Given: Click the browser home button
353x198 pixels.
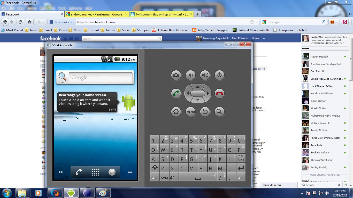Looking at the screenshot, I should pyautogui.click(x=30, y=22).
